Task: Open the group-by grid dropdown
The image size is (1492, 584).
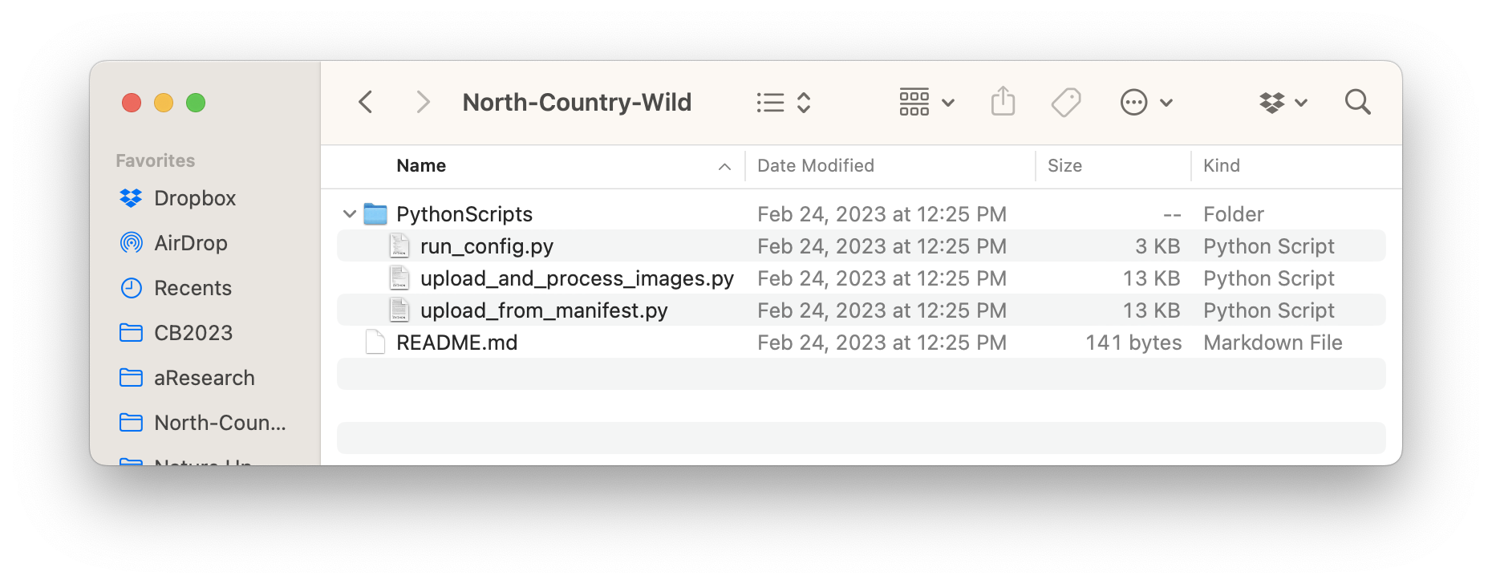Action: tap(926, 102)
